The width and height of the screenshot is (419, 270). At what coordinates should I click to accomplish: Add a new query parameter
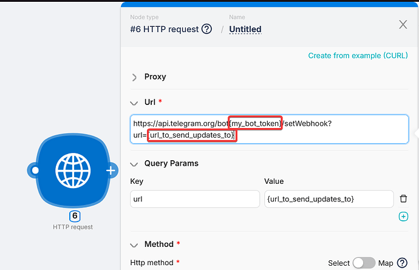(403, 217)
